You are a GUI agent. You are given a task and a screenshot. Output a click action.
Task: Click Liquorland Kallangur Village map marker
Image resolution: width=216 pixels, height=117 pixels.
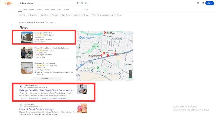tap(80, 38)
